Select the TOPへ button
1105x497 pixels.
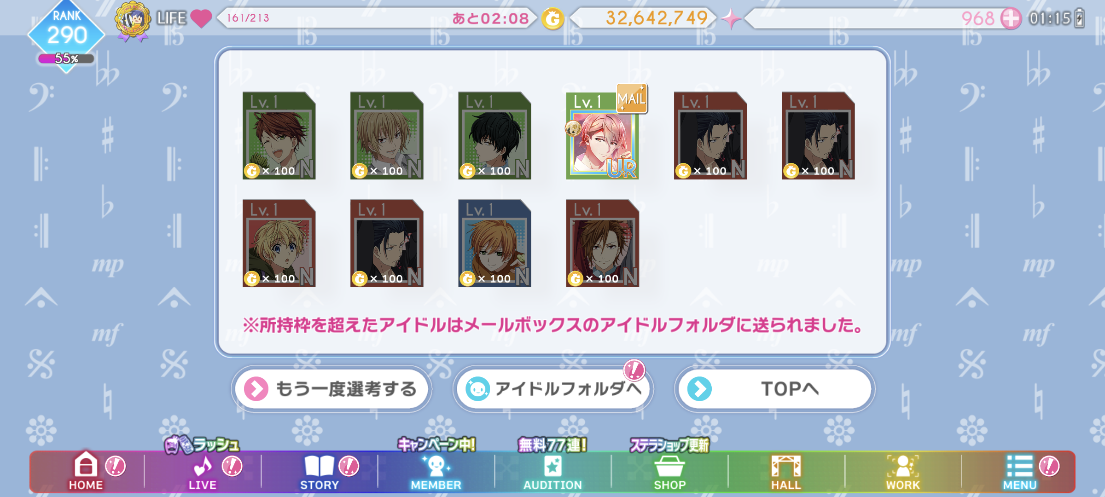tap(775, 389)
